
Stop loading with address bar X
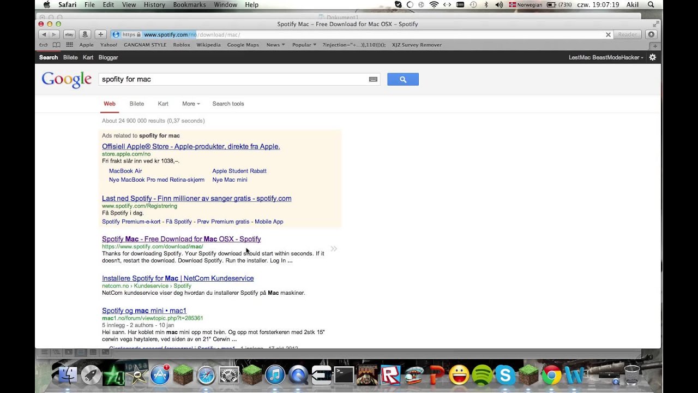pyautogui.click(x=608, y=34)
